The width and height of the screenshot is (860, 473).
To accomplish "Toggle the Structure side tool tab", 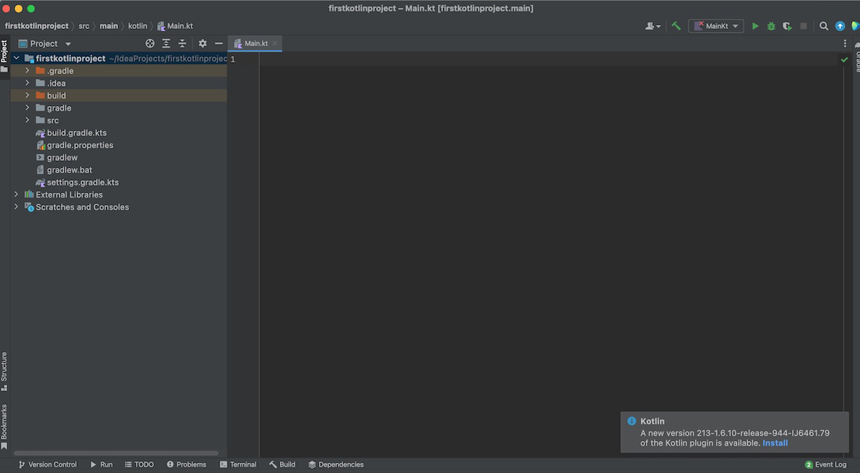I will pyautogui.click(x=5, y=372).
